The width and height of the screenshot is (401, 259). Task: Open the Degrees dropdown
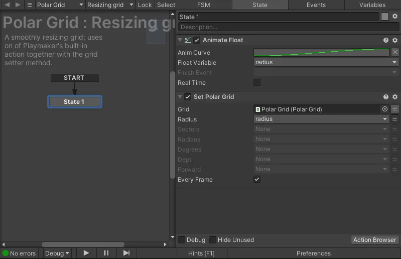tap(322, 149)
